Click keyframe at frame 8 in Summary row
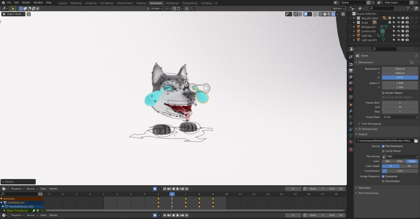The height and width of the screenshot is (219, 420). 199,199
